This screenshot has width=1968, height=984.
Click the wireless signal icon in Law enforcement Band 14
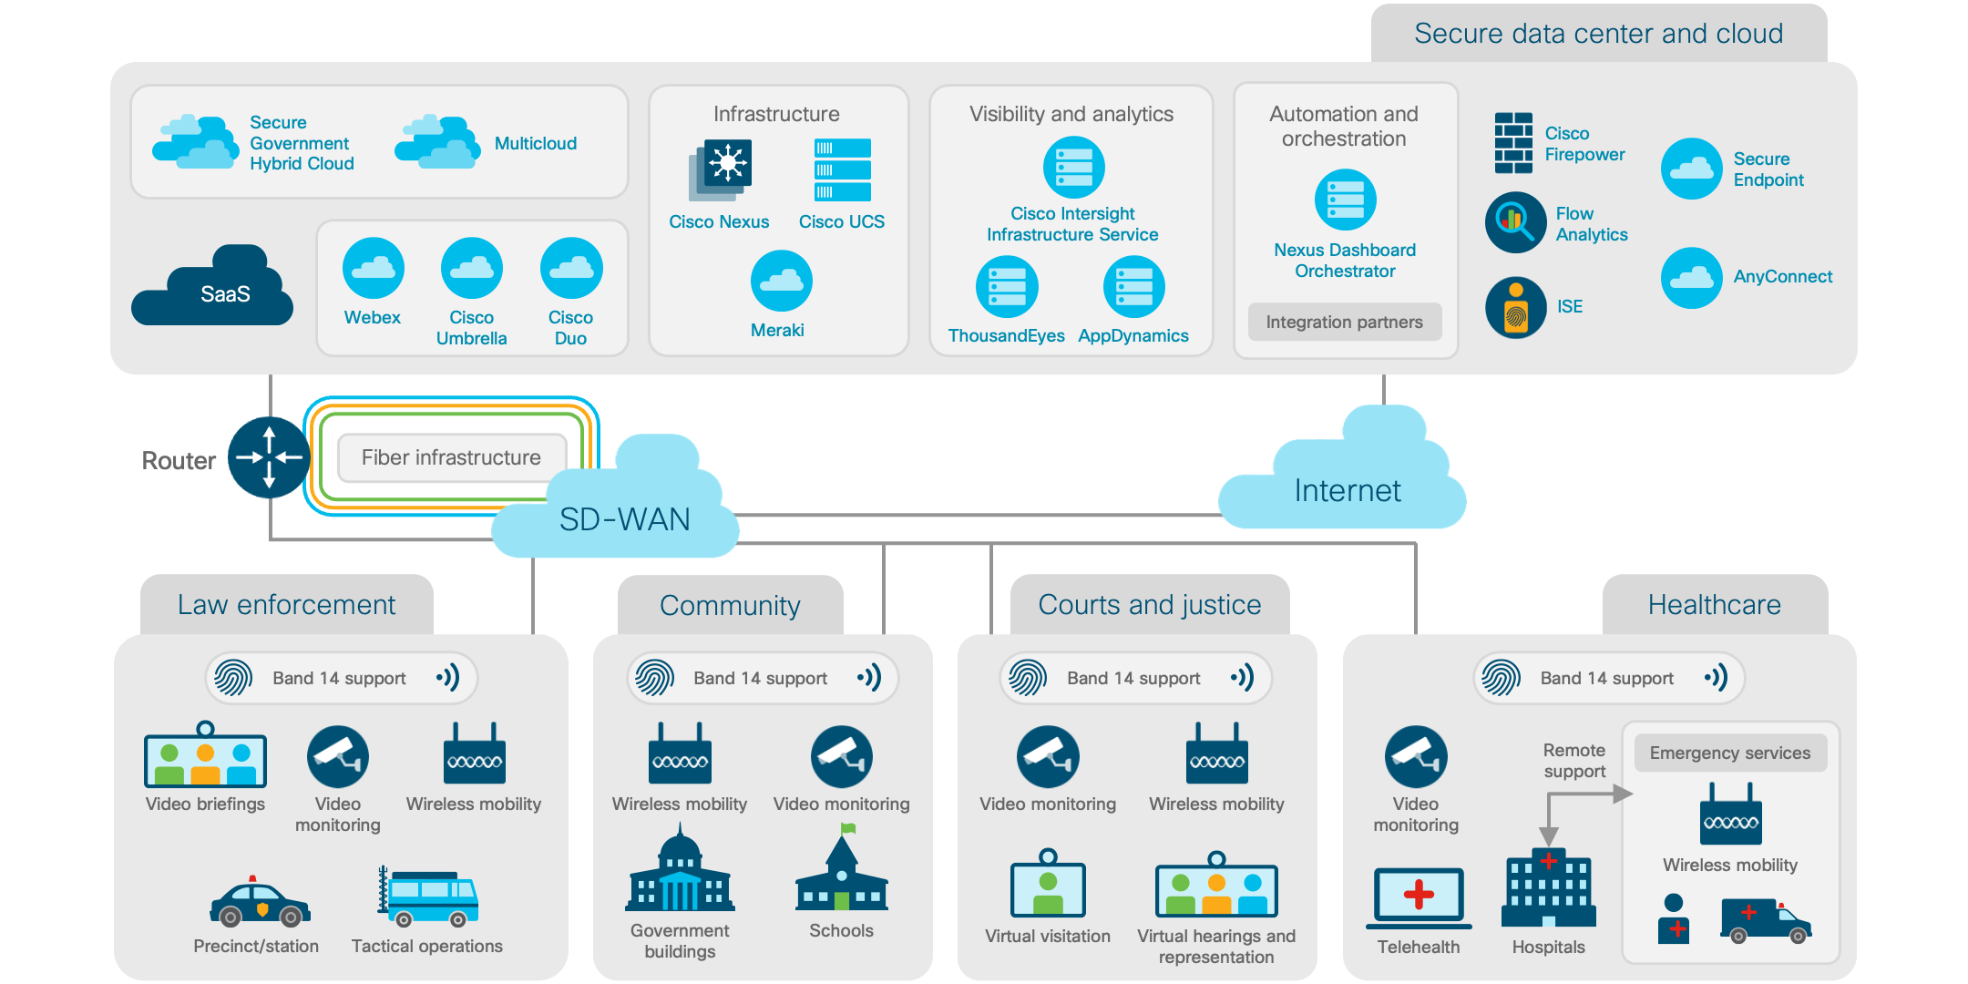tap(448, 677)
